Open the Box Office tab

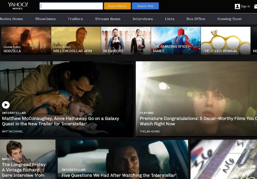click(x=196, y=19)
